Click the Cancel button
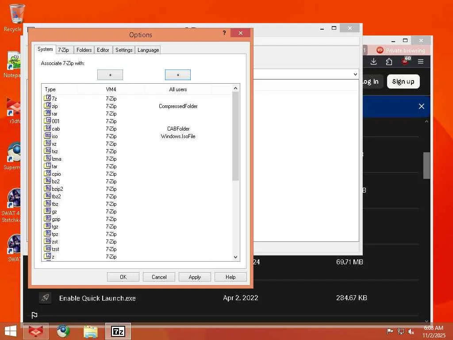 click(x=159, y=277)
